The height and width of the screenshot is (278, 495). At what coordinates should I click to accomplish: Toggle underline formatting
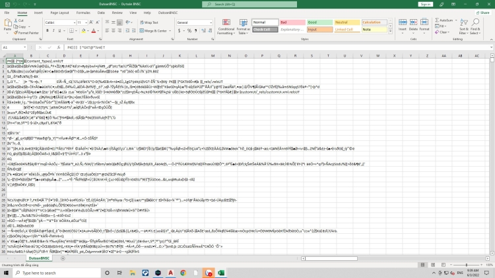pyautogui.click(x=59, y=30)
